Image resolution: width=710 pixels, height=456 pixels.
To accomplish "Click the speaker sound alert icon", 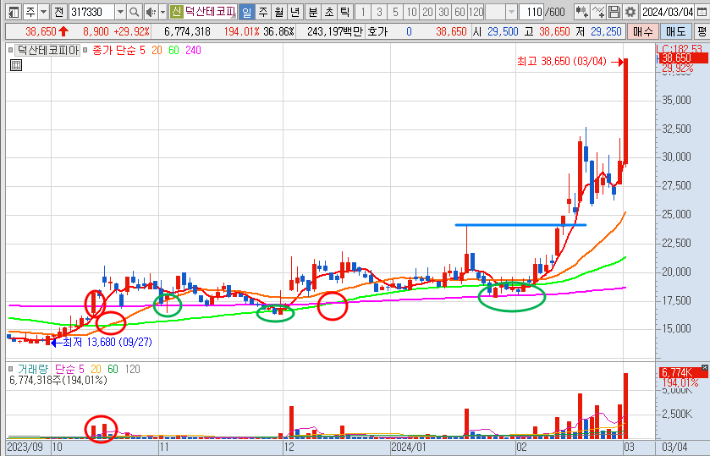I will tap(151, 12).
